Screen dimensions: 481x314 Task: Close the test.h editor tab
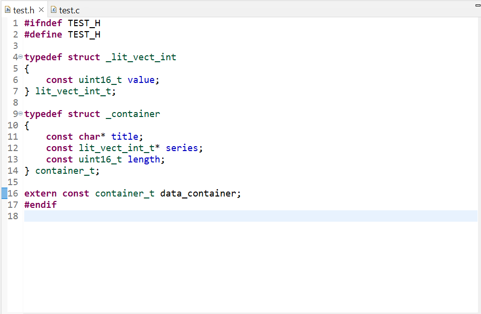point(41,9)
